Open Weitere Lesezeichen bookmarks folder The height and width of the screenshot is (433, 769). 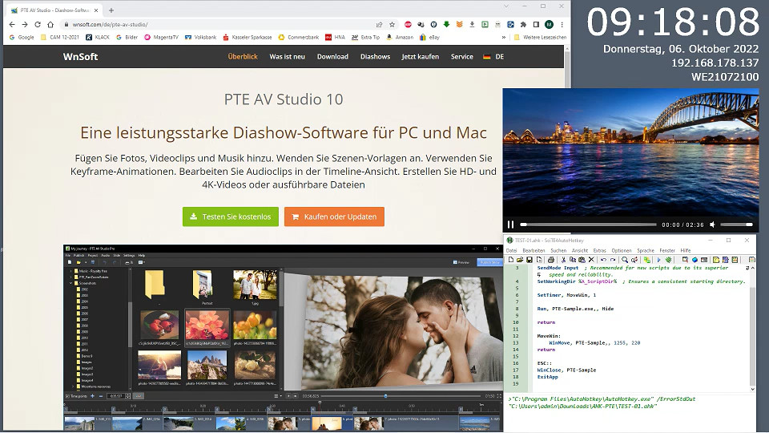[540, 38]
